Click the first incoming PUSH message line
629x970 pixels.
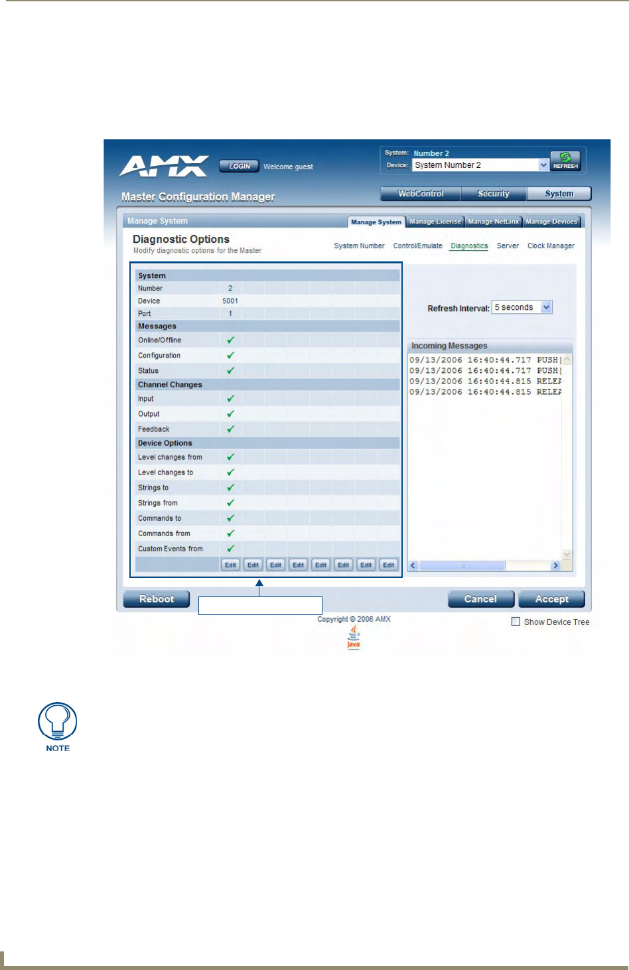[485, 360]
